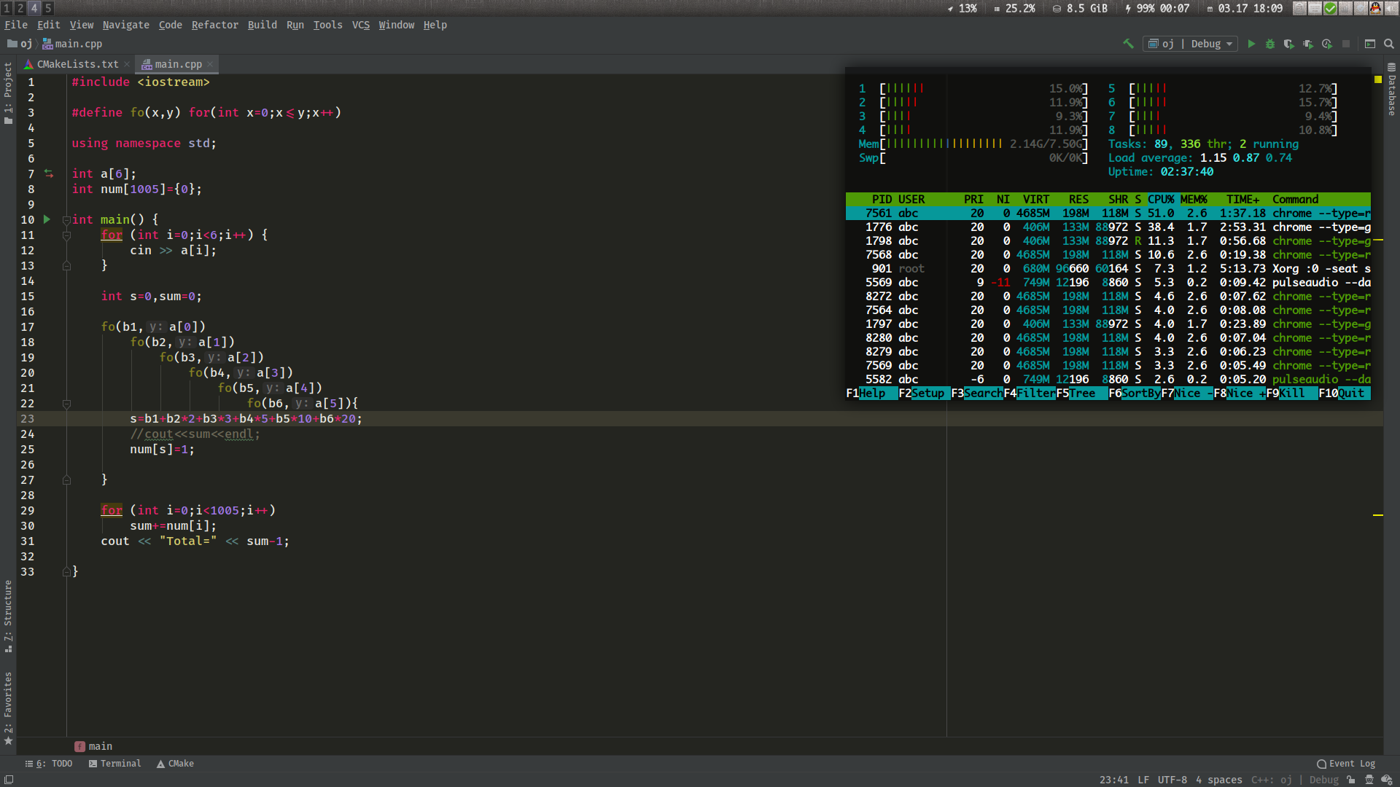Image resolution: width=1400 pixels, height=787 pixels.
Task: Open the Event Log panel
Action: click(1346, 764)
